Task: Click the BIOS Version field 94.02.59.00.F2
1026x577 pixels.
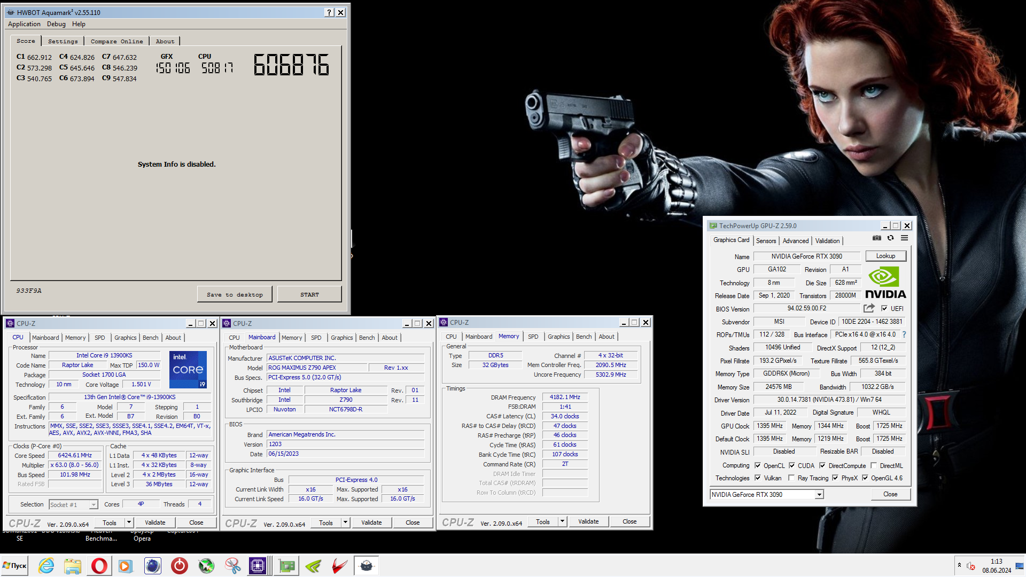Action: pyautogui.click(x=807, y=308)
